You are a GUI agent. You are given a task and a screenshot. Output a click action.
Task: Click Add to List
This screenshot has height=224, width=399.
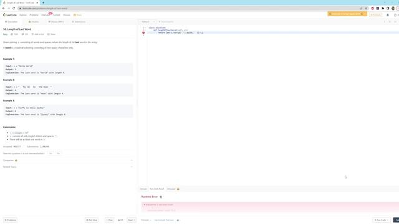coord(37,34)
